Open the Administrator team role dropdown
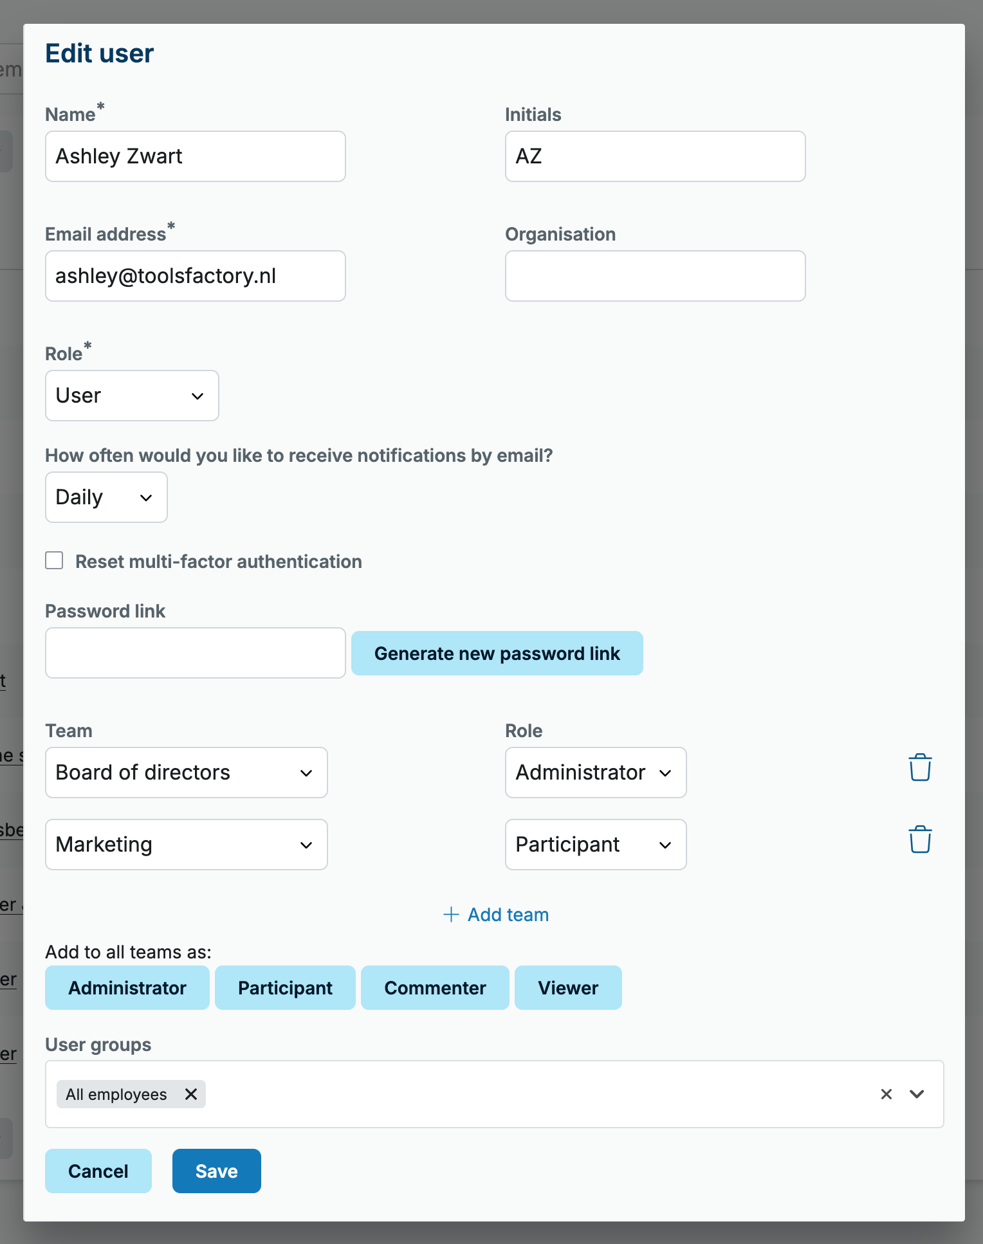The image size is (983, 1244). (596, 773)
